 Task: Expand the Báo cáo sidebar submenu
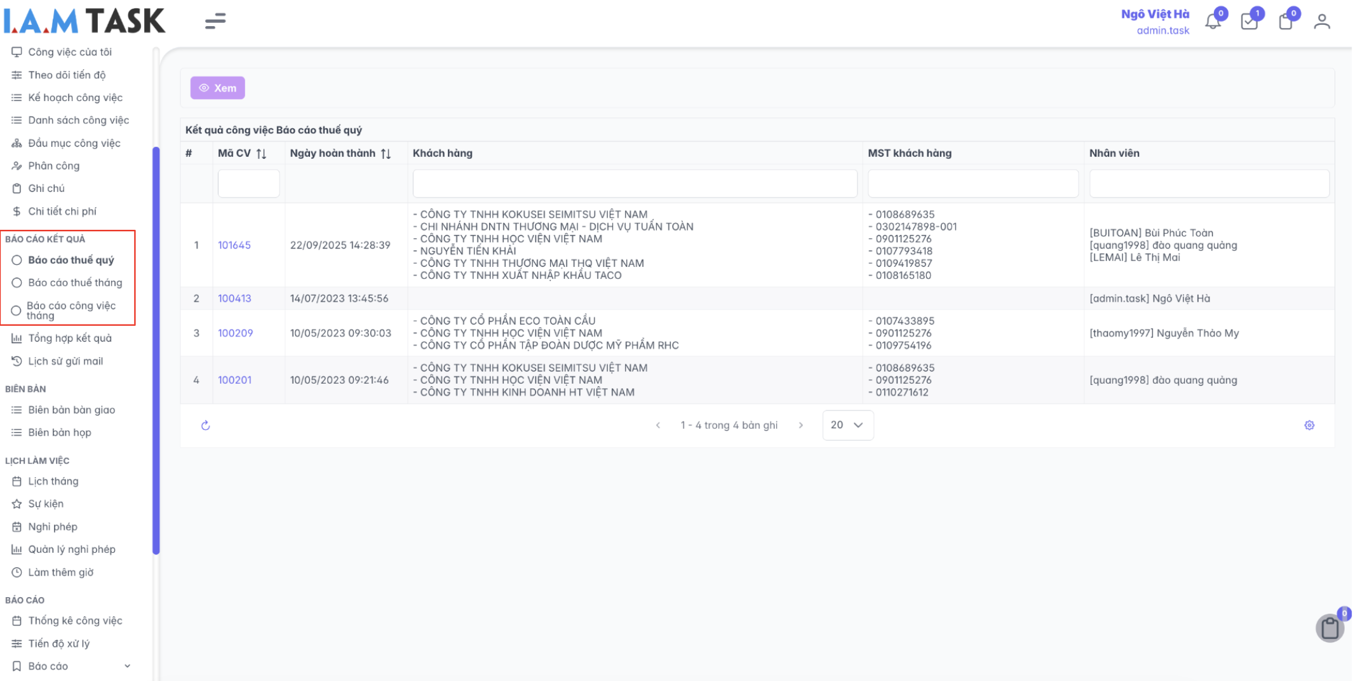[127, 666]
